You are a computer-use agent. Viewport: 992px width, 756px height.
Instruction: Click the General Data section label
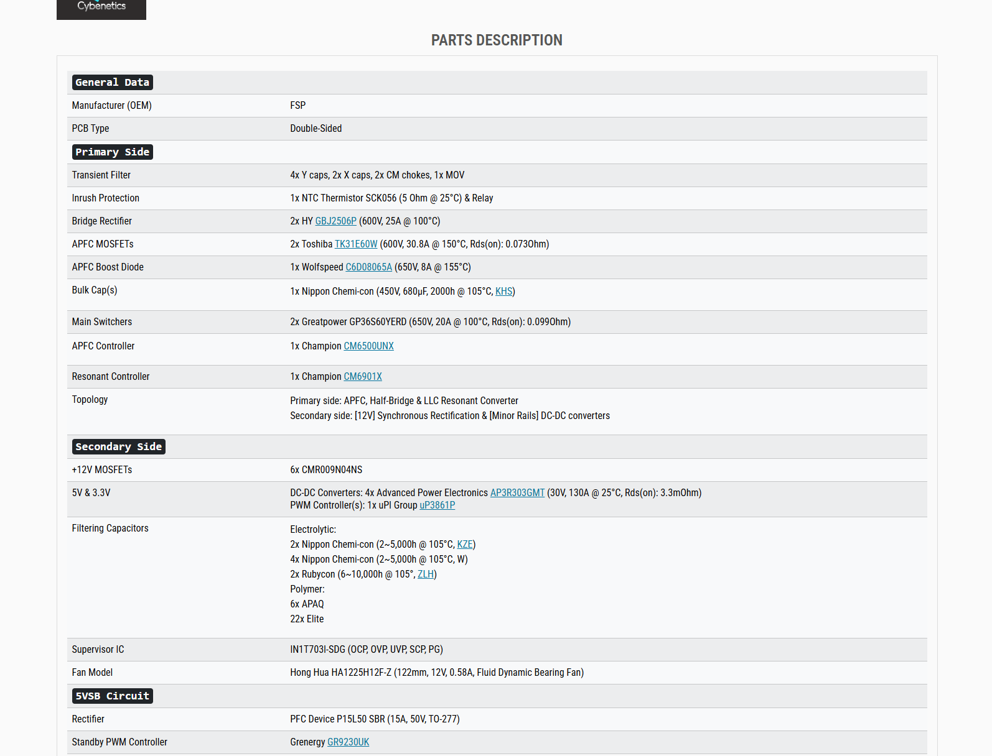coord(112,83)
